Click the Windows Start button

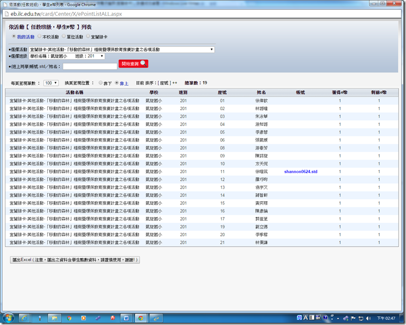tap(8, 317)
